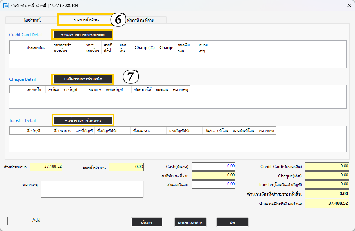Image resolution: width=355 pixels, height=231 pixels.
Task: Click the ค้างชำระยกมา amount field
Action: pos(46,167)
